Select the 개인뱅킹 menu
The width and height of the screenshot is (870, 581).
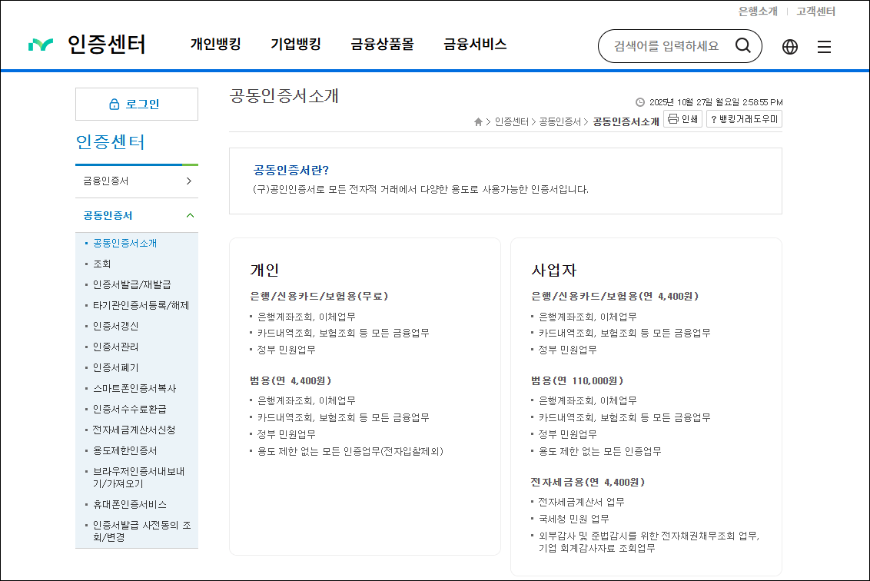(214, 44)
